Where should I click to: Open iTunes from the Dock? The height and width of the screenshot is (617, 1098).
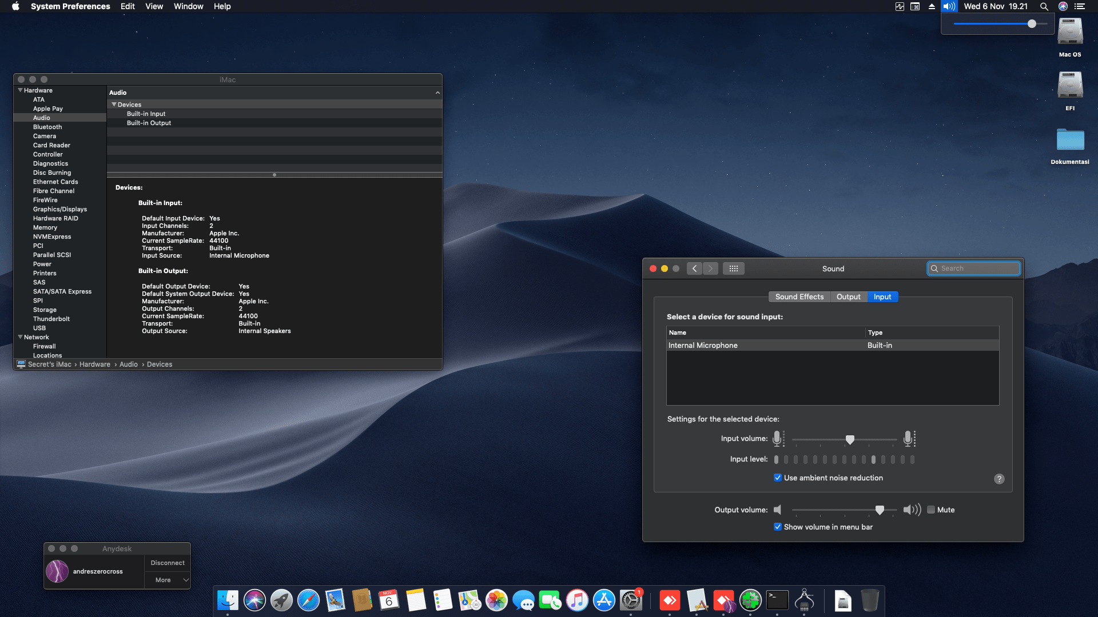pos(576,600)
